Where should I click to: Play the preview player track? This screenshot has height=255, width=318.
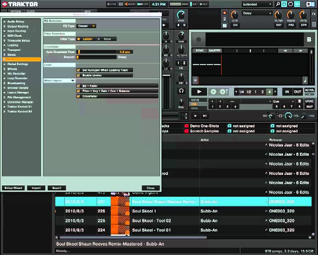click(x=195, y=116)
